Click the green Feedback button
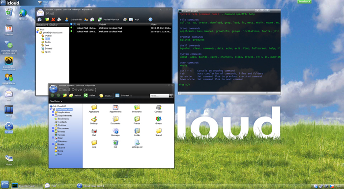 click(x=304, y=1)
